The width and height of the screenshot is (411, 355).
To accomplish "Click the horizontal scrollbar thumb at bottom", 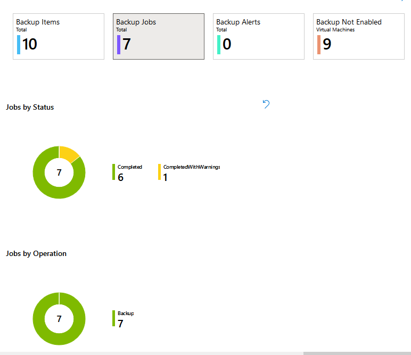I will (x=357, y=353).
